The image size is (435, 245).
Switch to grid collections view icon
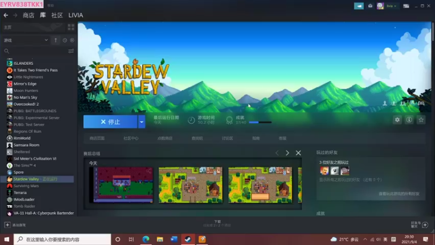(71, 27)
